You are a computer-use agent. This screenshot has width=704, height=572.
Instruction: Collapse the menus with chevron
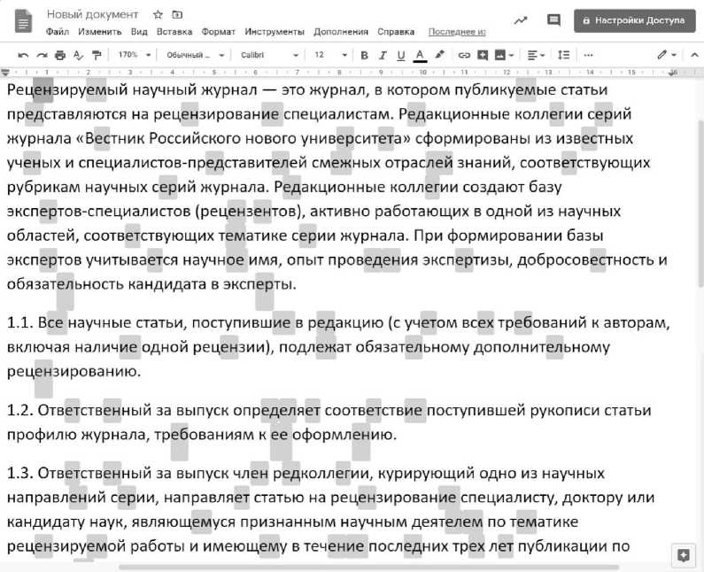point(694,55)
